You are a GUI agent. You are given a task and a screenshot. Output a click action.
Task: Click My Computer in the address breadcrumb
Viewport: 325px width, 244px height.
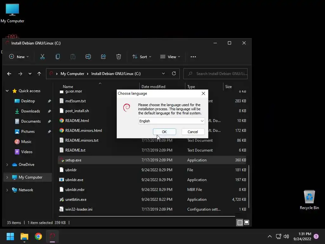pyautogui.click(x=72, y=74)
